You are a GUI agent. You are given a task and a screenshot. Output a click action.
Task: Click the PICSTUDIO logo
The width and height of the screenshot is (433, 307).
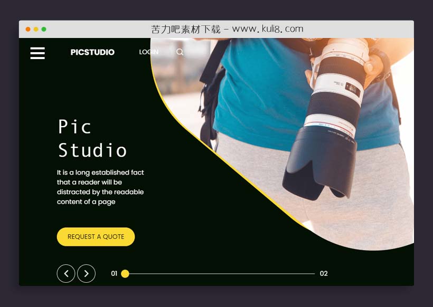tap(92, 52)
